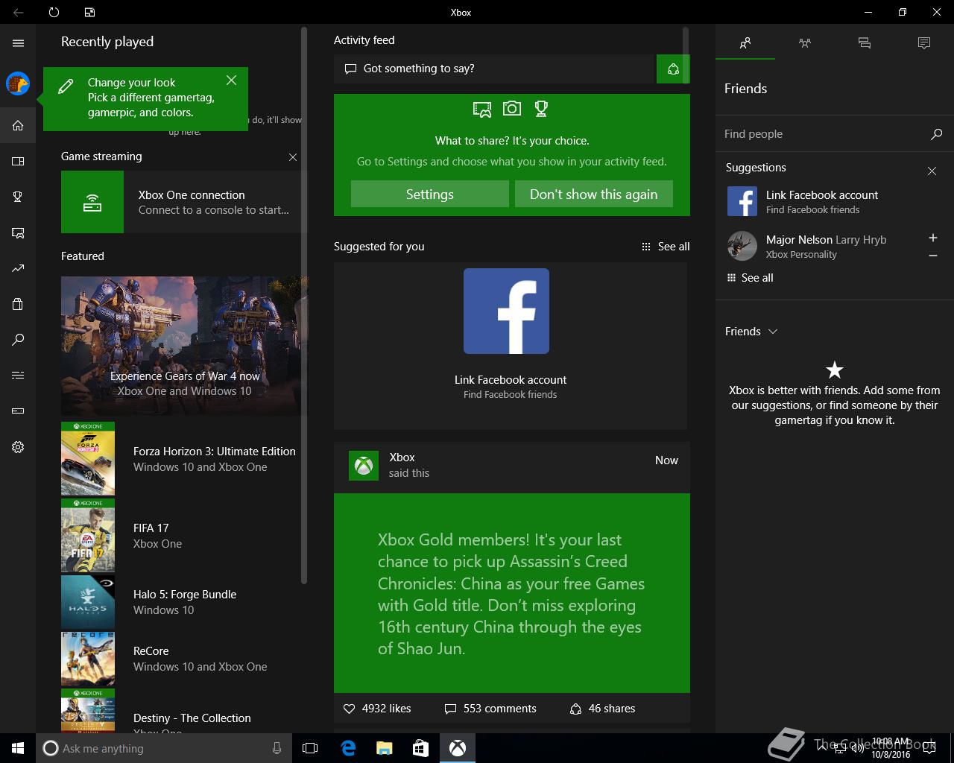Open Game DVR icon in sidebar
The width and height of the screenshot is (954, 763).
click(x=18, y=232)
